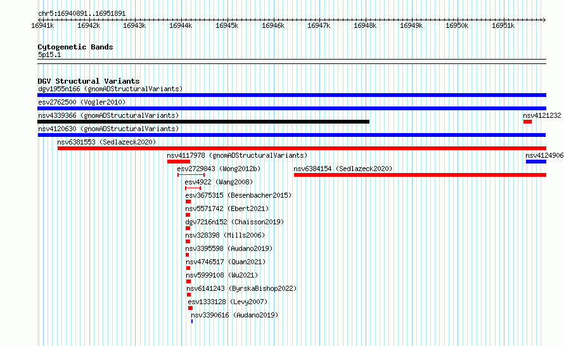
Task: Click the red nsv6141243 marker
Action: [x=189, y=295]
